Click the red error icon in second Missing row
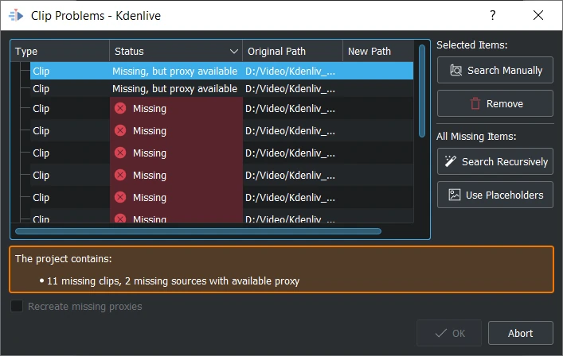Viewport: 563px width, 356px height. tap(120, 130)
